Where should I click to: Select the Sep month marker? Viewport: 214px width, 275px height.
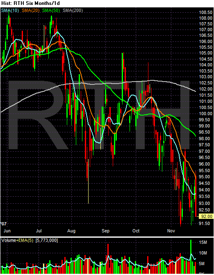(105, 231)
